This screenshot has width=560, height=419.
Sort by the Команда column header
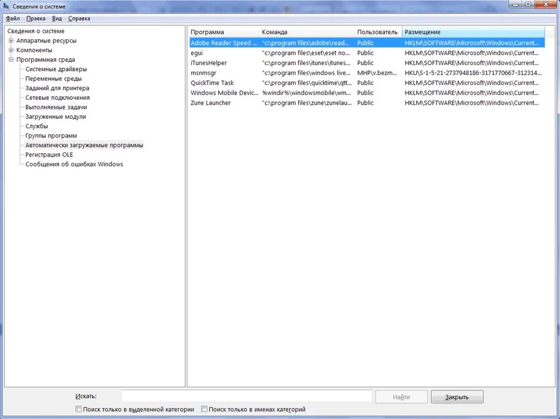click(x=307, y=32)
